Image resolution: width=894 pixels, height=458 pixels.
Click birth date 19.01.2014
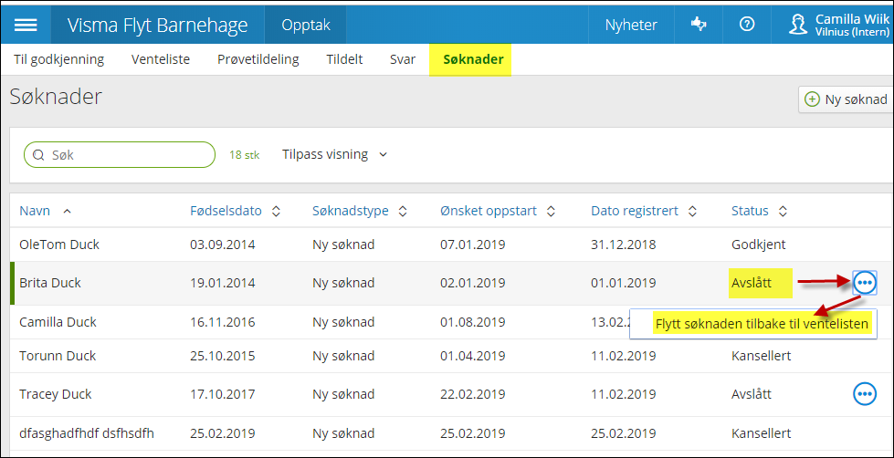click(223, 283)
